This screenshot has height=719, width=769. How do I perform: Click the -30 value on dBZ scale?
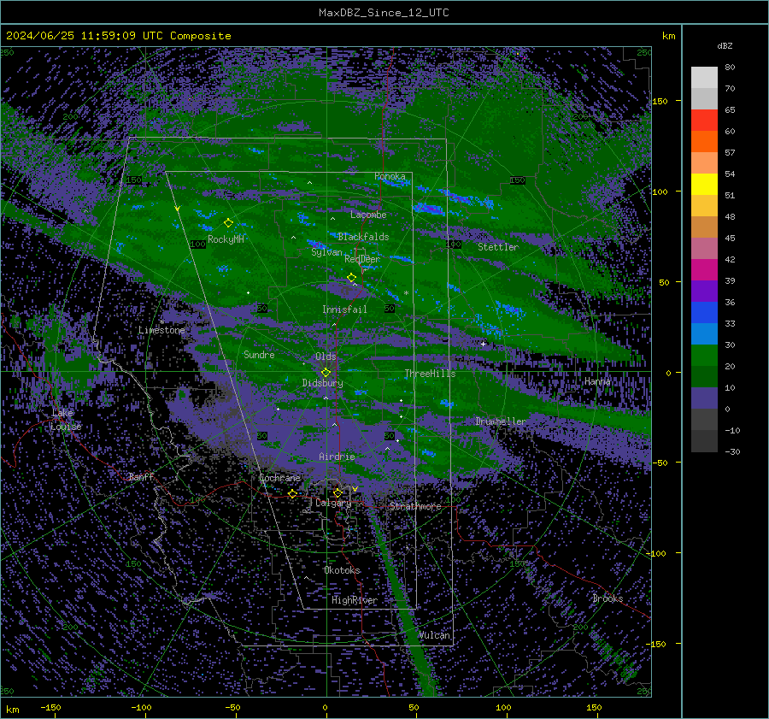(732, 451)
